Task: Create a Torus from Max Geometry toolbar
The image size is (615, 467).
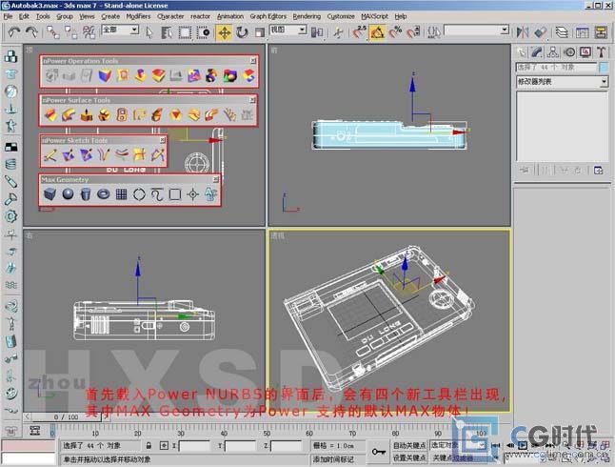Action: pyautogui.click(x=104, y=194)
